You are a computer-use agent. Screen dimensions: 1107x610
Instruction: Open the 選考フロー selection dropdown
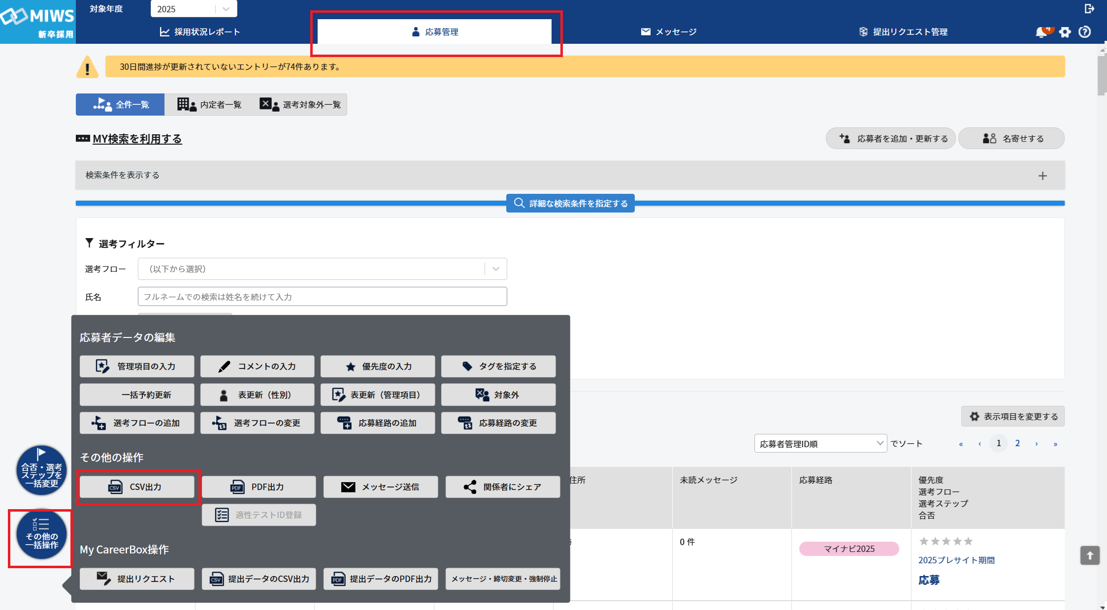tap(322, 269)
